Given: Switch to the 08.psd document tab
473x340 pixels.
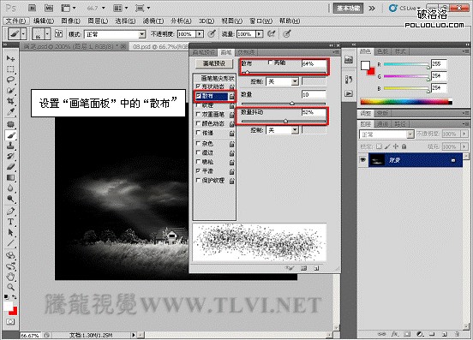Looking at the screenshot, I should [159, 47].
